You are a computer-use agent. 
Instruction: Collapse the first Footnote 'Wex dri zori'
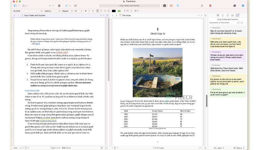coord(211,28)
